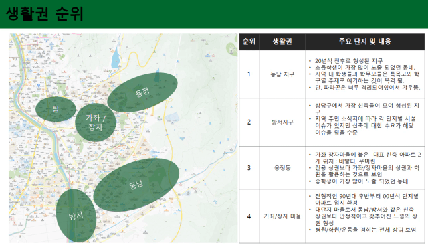Click the 방서지구 cell

[x=282, y=122]
